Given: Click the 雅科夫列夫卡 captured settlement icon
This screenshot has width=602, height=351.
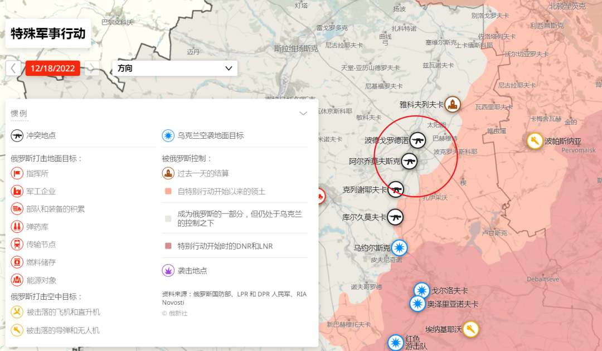Looking at the screenshot, I should [453, 104].
